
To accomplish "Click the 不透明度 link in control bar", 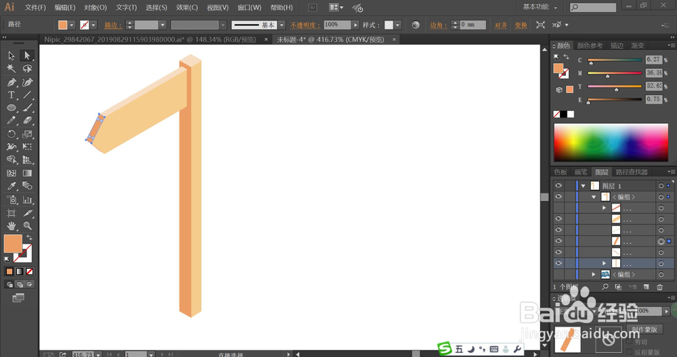I will (305, 25).
